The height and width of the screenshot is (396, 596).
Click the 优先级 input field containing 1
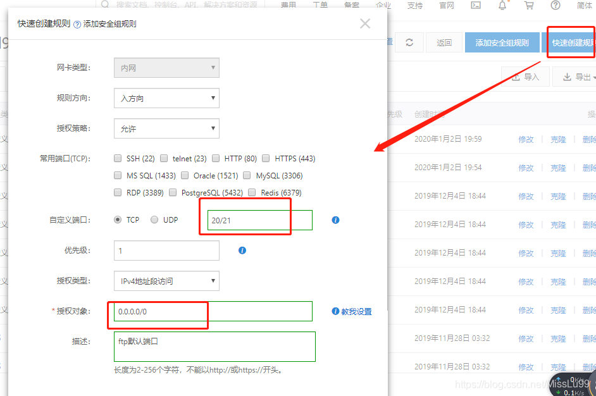166,251
